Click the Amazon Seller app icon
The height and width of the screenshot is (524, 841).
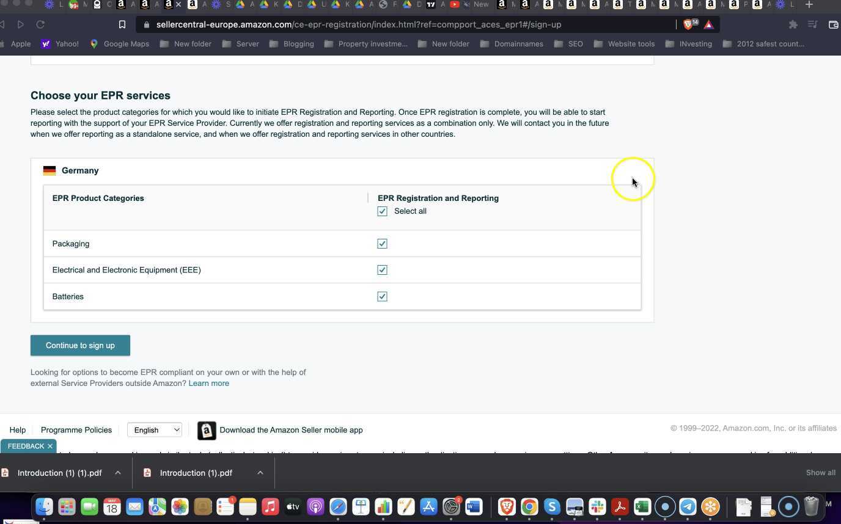(207, 431)
